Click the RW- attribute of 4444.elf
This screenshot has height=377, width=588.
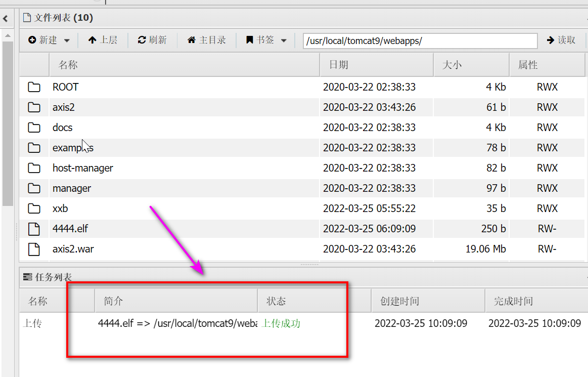point(547,229)
